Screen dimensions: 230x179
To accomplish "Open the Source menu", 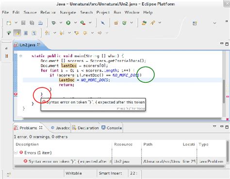I will pos(30,12).
